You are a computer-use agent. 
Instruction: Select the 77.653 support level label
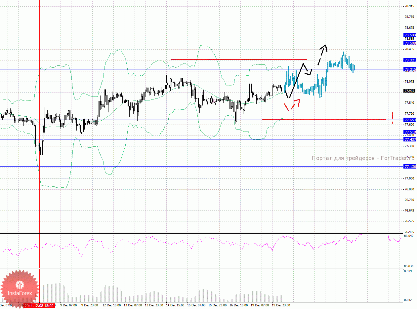click(410, 120)
